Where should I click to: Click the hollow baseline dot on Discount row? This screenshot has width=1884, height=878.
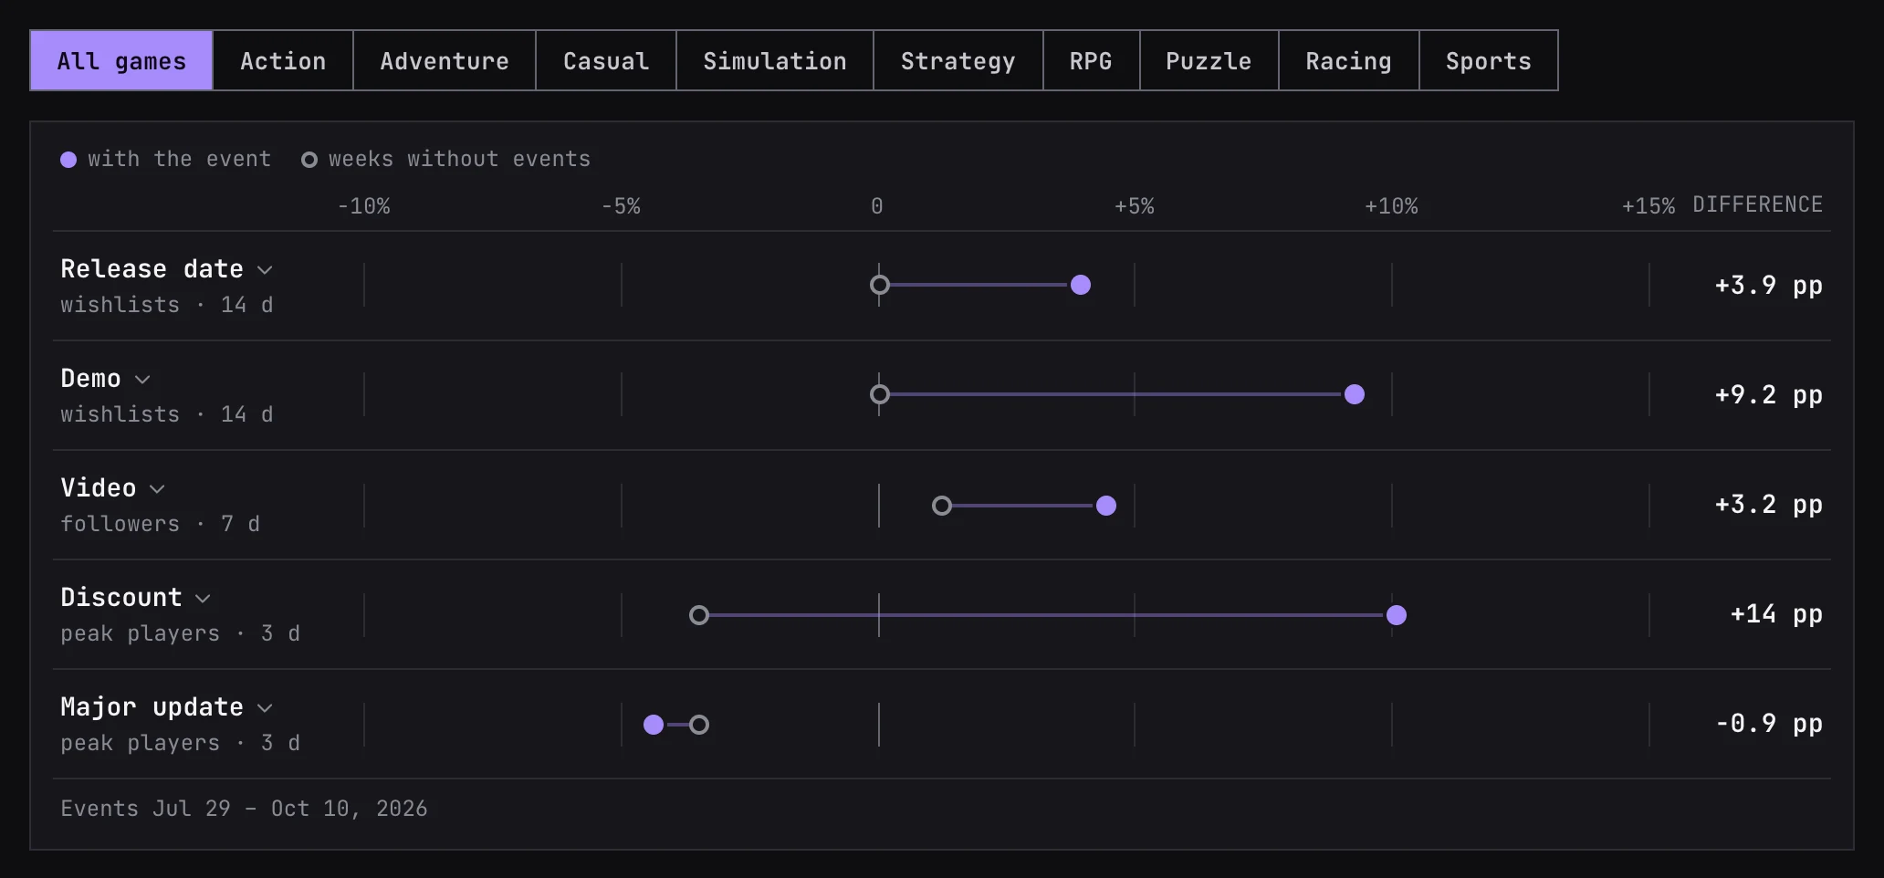click(x=699, y=615)
